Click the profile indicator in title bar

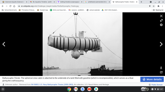pos(151,2)
